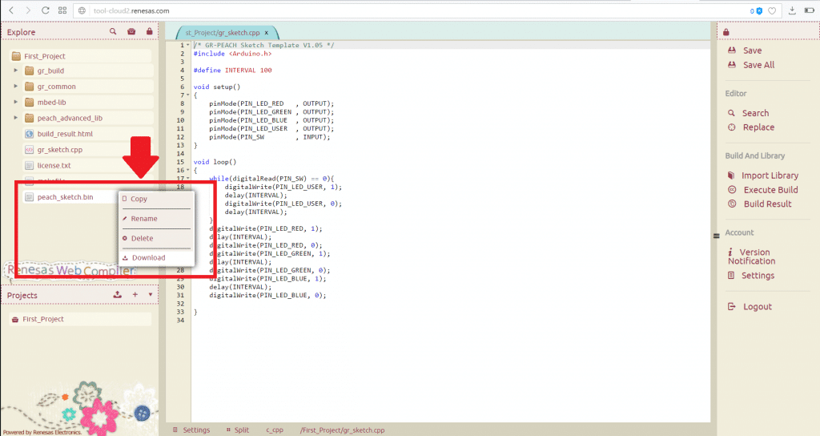Click Import Library link
This screenshot has width=820, height=436.
[769, 176]
